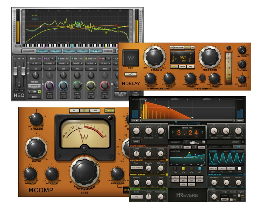The width and height of the screenshot is (262, 209).
Task: Click the yellow EQ band swatch in H-Reverb
Action: [183, 168]
